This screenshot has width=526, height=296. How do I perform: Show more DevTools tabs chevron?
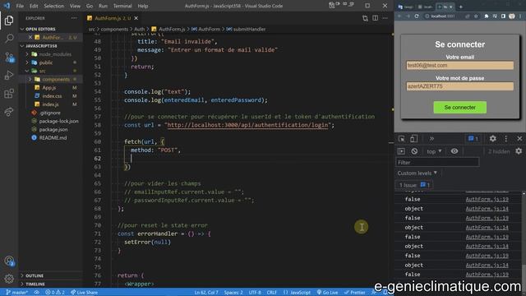(431, 139)
